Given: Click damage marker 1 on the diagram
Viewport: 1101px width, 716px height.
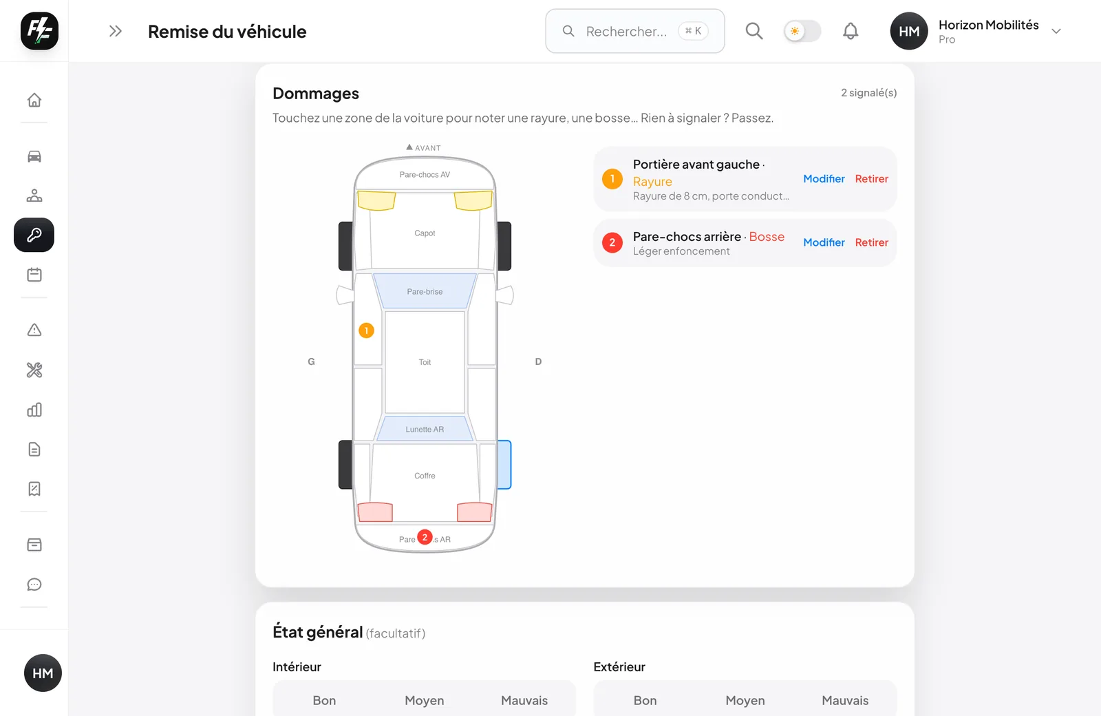Looking at the screenshot, I should click(367, 330).
